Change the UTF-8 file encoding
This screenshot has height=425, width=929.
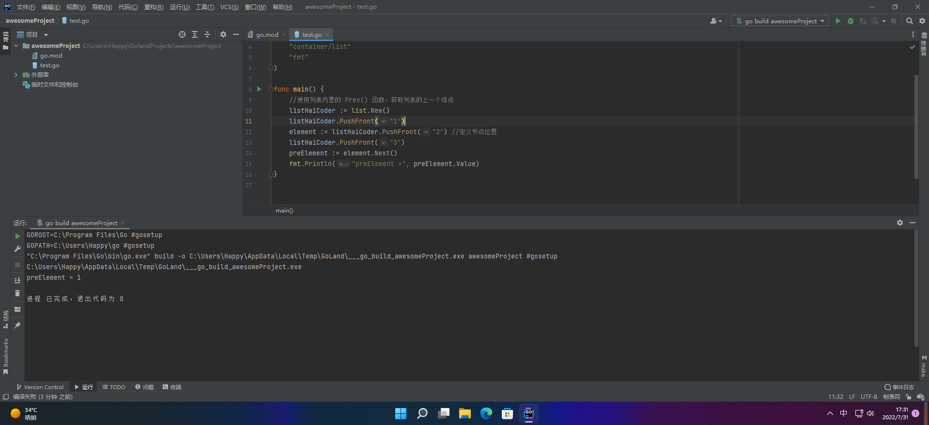869,397
